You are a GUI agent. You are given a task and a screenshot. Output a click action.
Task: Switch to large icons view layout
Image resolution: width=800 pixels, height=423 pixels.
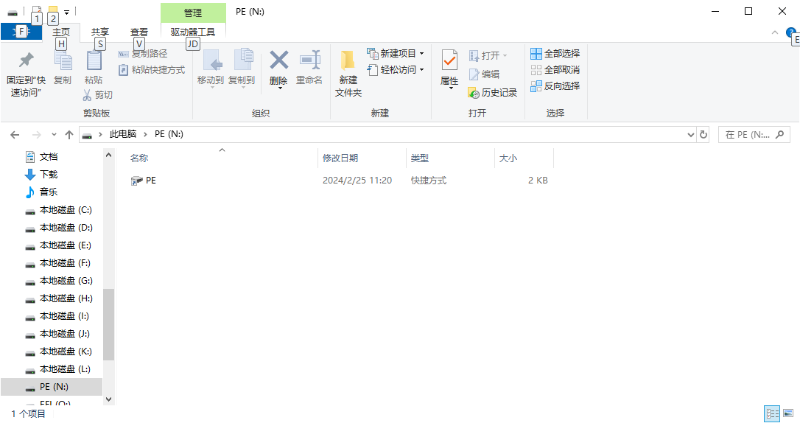tap(788, 413)
